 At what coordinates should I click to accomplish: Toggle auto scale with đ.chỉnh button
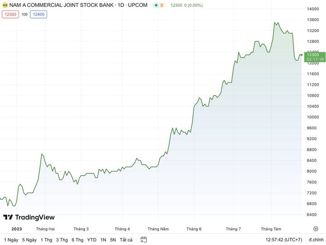tap(316, 240)
